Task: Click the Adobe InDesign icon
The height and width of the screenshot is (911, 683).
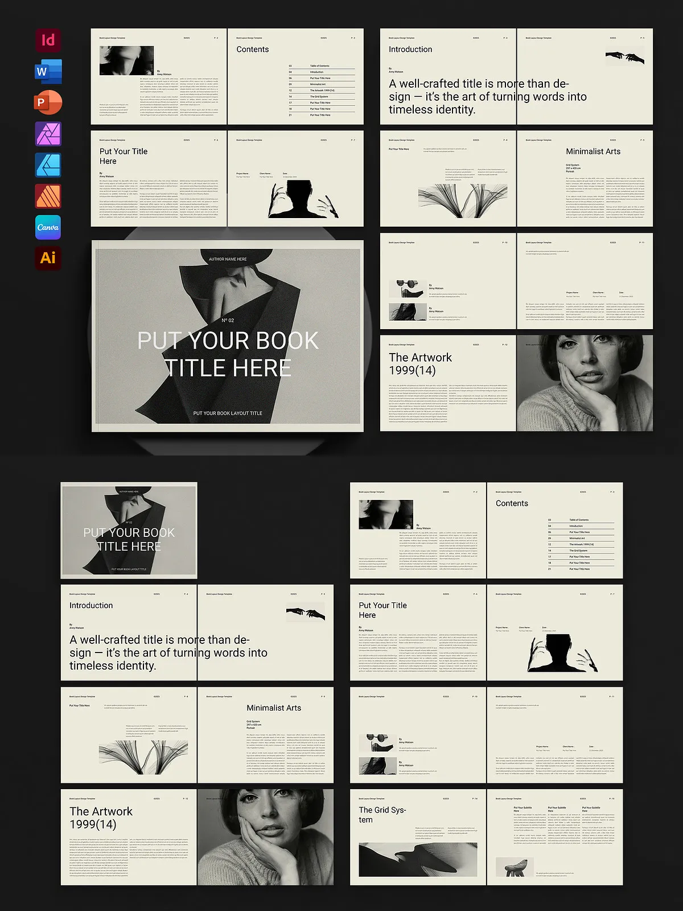Action: (x=48, y=40)
